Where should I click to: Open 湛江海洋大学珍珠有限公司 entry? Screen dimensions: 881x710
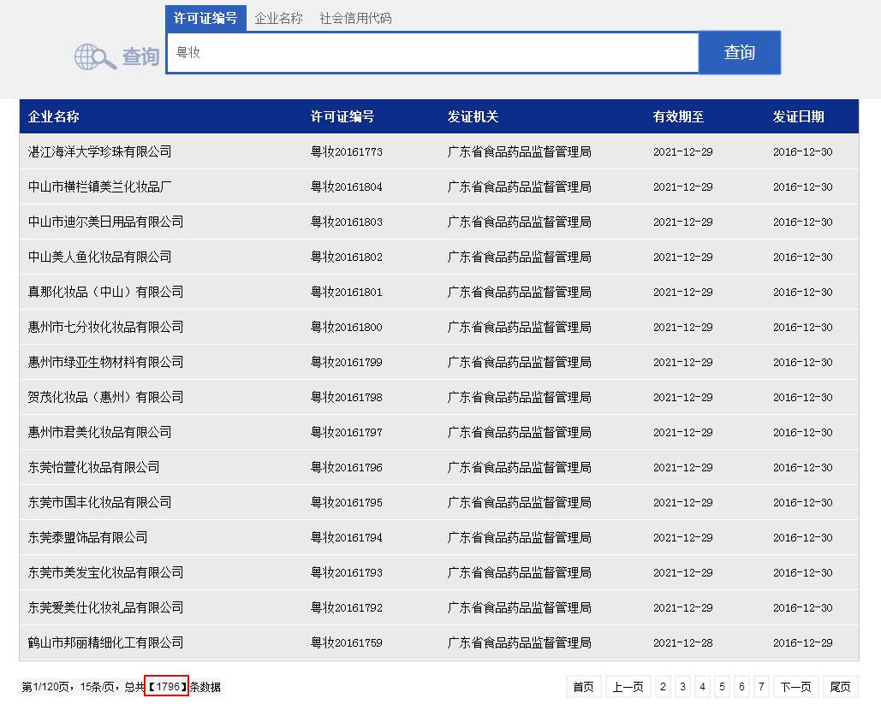[99, 151]
